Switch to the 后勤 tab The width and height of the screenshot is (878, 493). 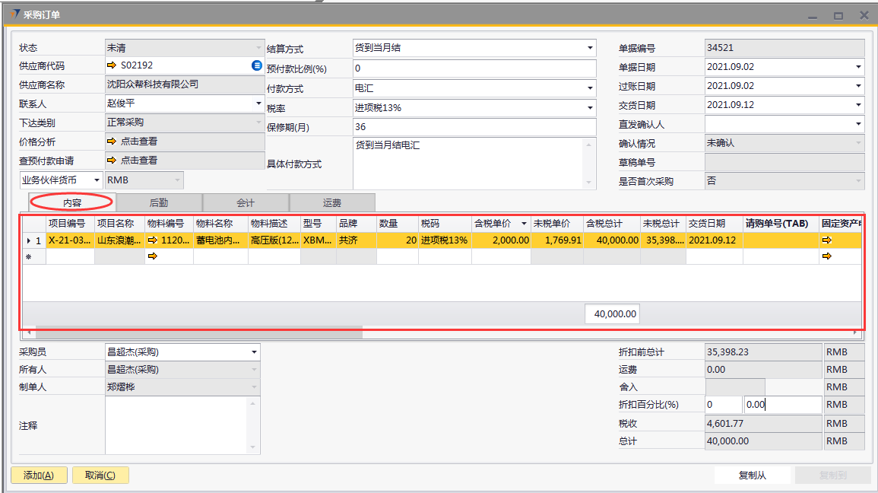coord(159,202)
